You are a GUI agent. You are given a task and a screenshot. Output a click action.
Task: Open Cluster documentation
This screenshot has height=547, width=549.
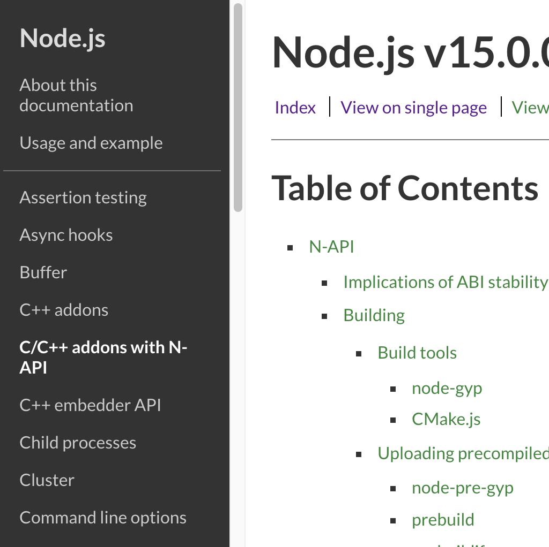47,480
